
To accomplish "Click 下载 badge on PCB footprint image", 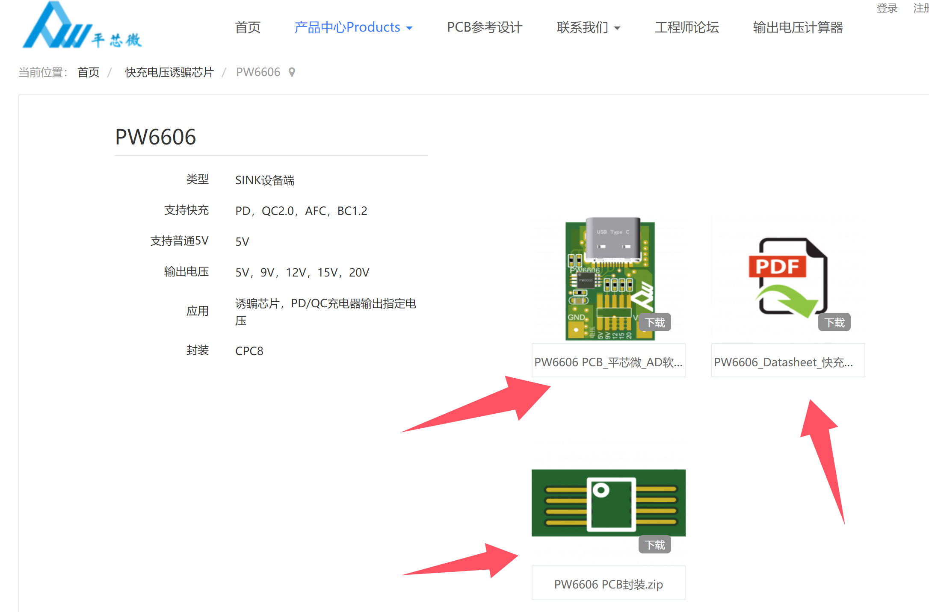I will (654, 545).
